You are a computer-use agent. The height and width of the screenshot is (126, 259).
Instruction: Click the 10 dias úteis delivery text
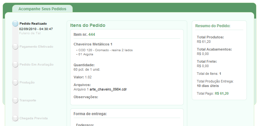208,86
